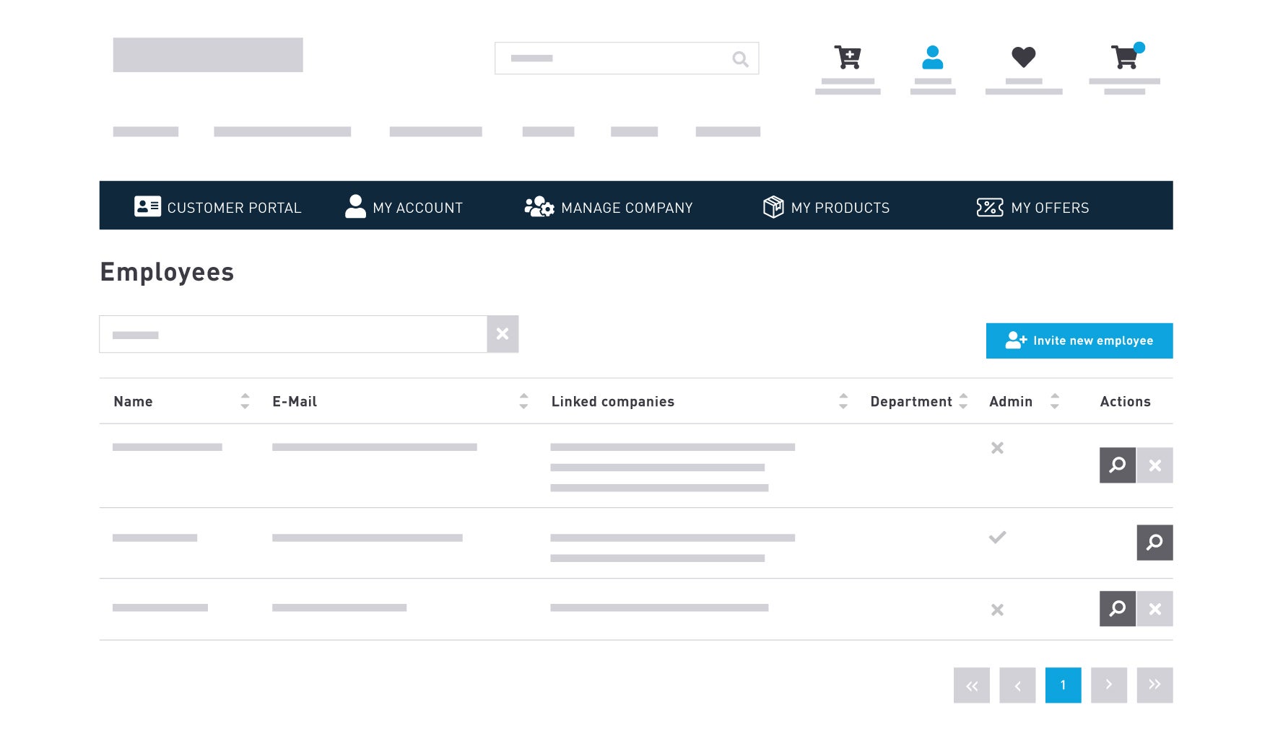Go to the first page of results
Screen dimensions: 1283x746
point(972,685)
